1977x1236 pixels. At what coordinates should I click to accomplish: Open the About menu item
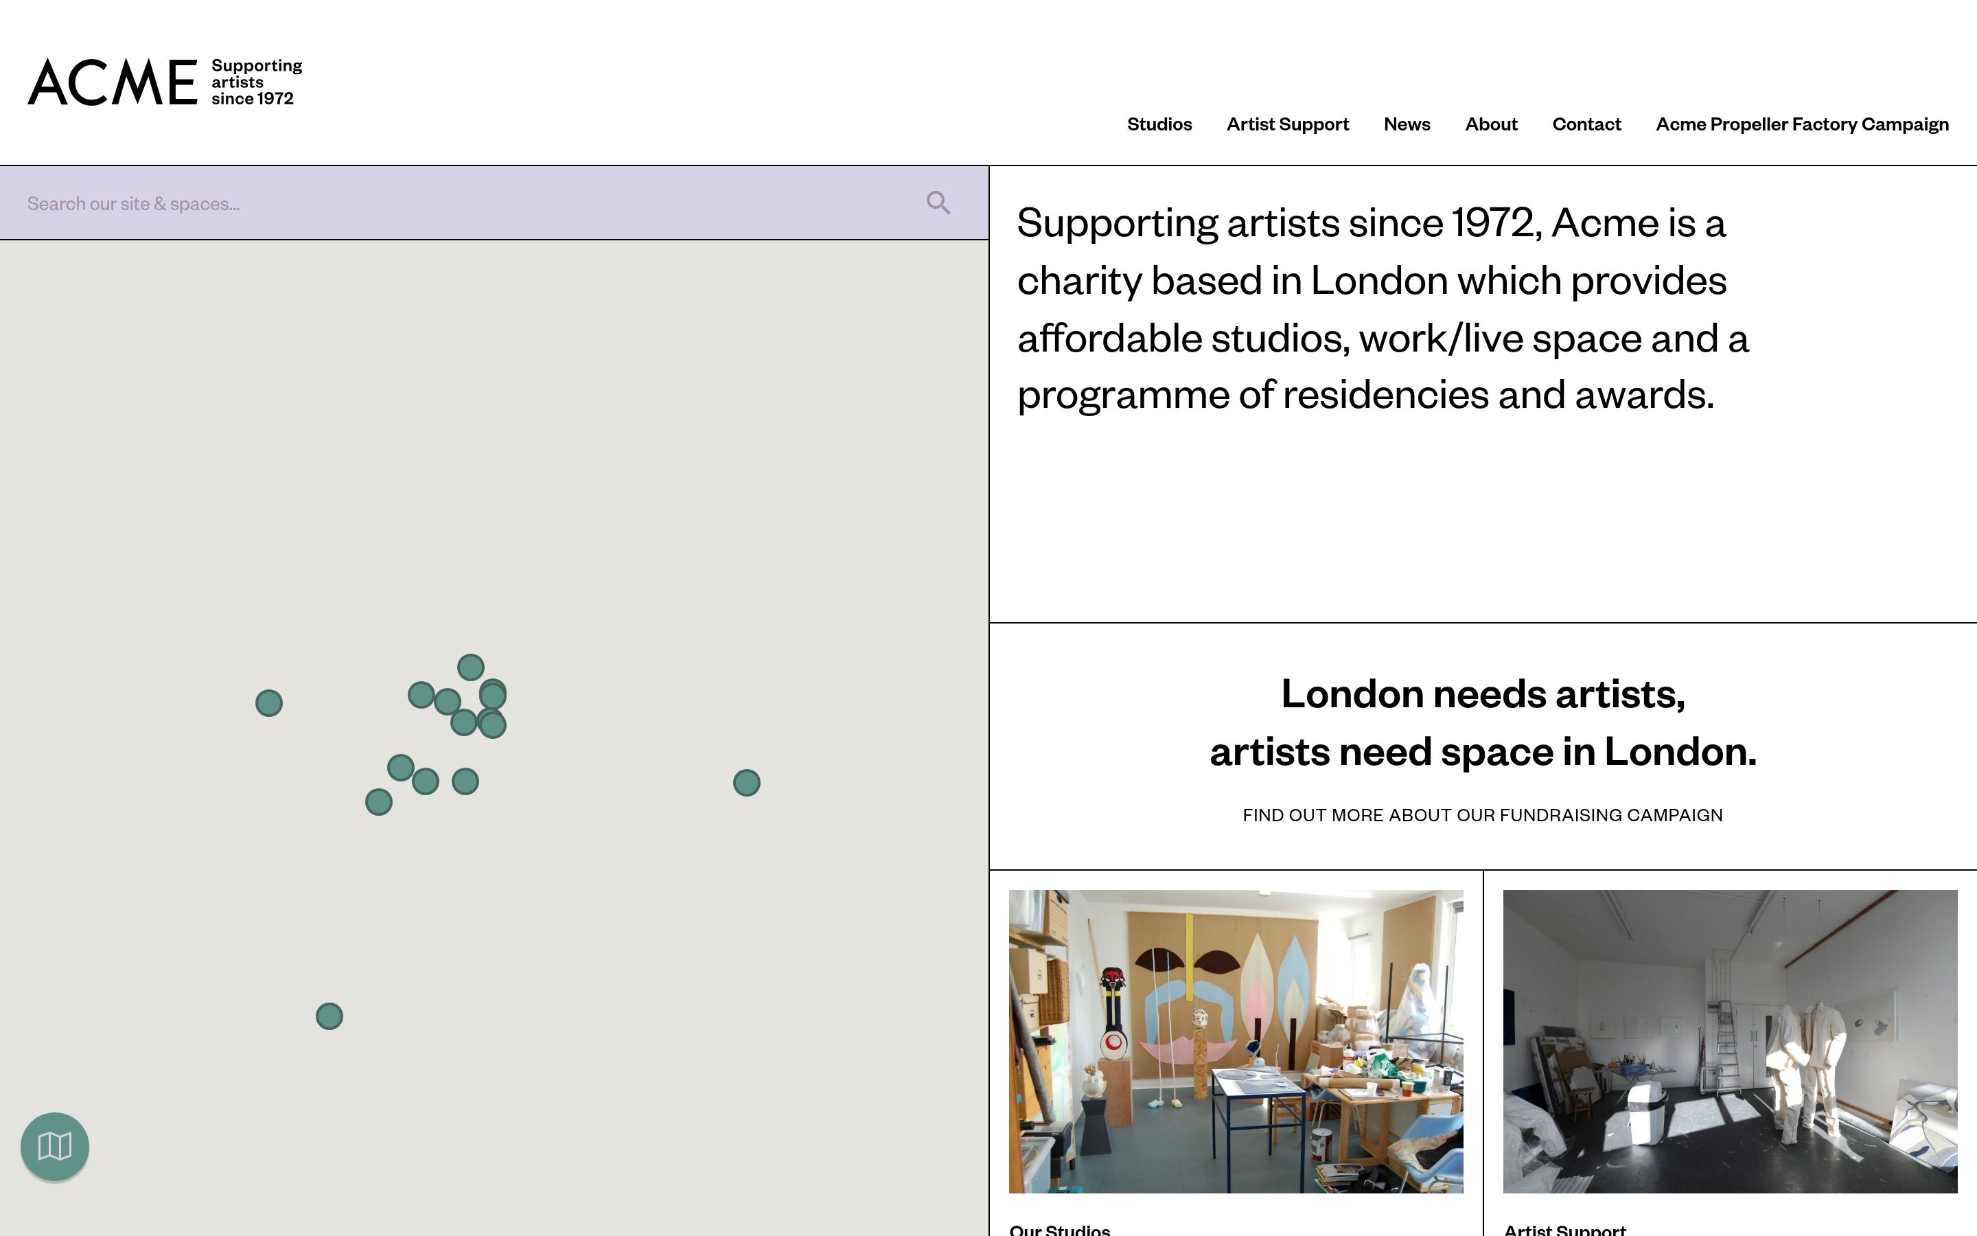pos(1490,124)
